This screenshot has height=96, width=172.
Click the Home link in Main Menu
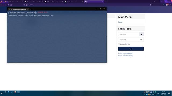pos(120,22)
